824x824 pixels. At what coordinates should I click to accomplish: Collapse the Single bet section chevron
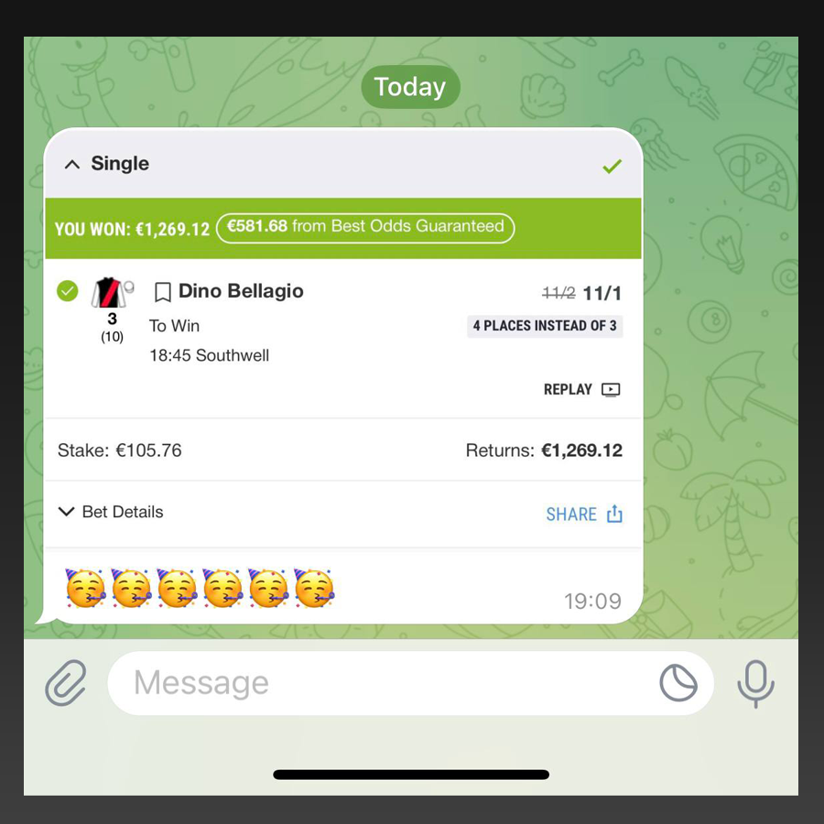[x=72, y=165]
